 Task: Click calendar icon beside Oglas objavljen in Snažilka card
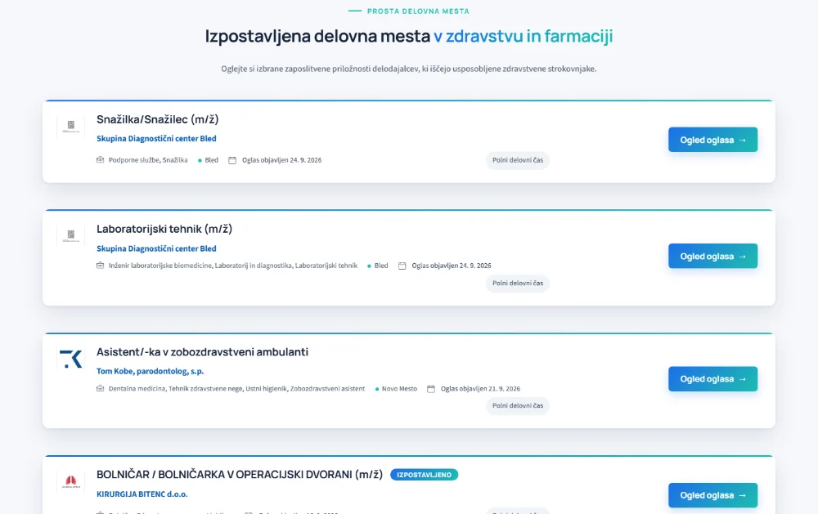pos(232,160)
